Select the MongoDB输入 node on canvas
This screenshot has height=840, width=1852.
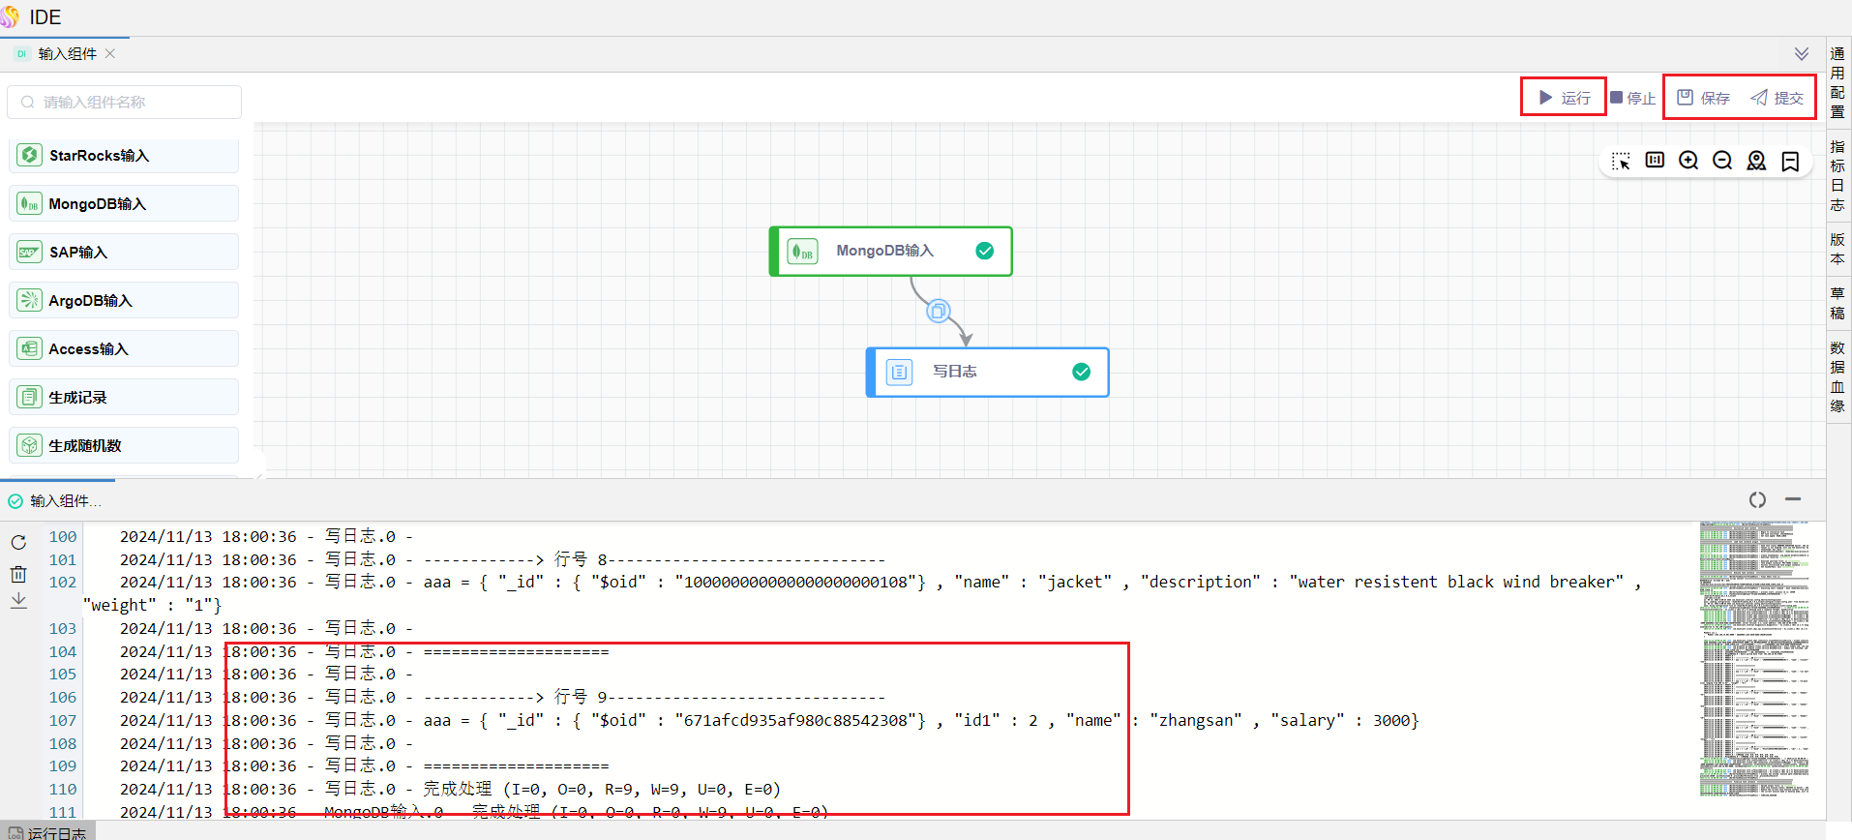[x=890, y=252]
